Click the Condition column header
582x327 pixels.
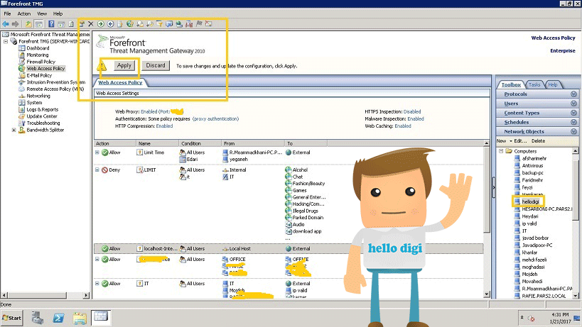click(x=200, y=144)
